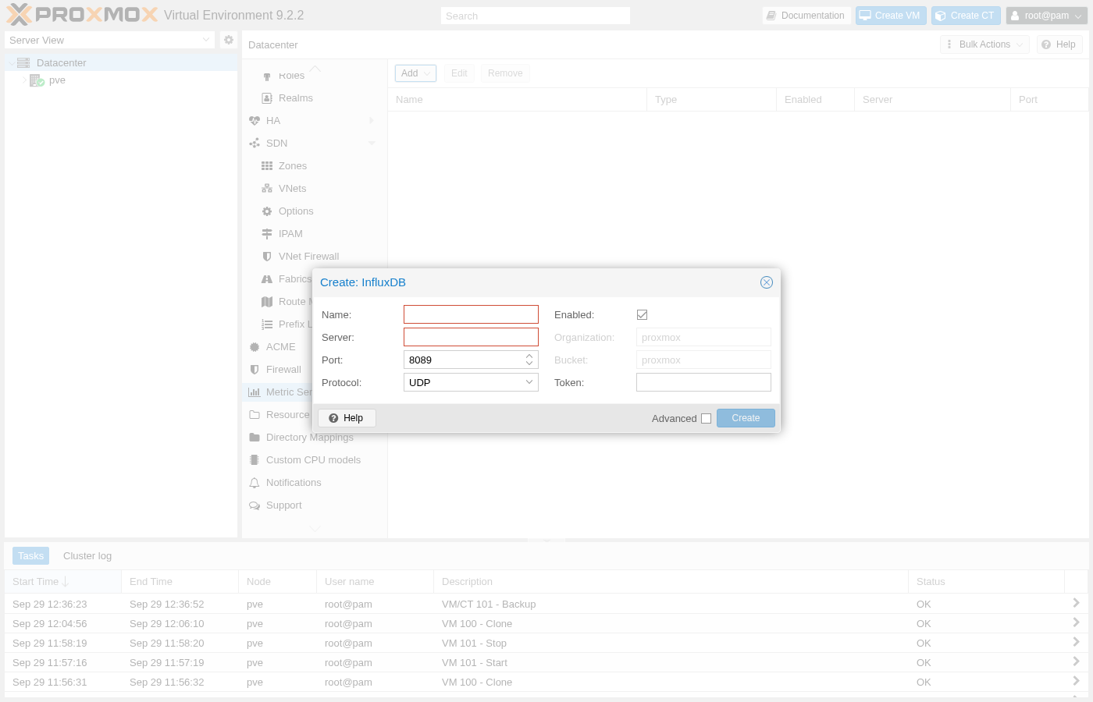Select the VM 101 - Start task row
The image size is (1093, 702).
[x=546, y=663]
